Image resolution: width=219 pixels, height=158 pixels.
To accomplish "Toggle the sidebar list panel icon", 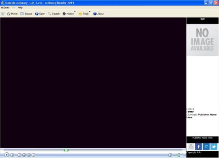I will pos(3,14).
